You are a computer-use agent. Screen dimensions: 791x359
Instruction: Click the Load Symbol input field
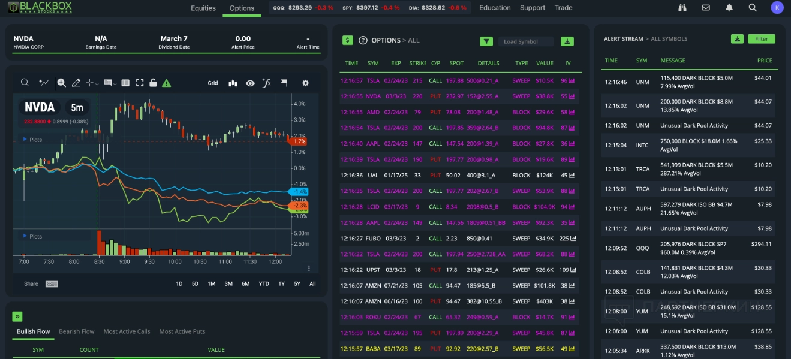[x=526, y=41]
